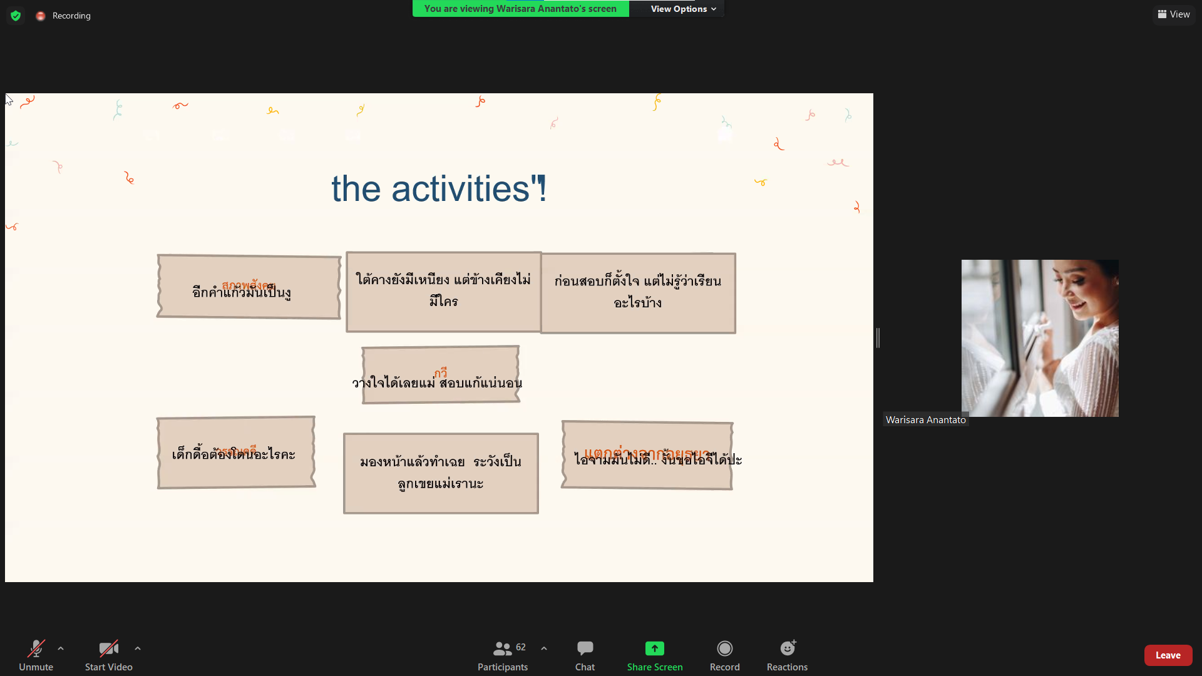The width and height of the screenshot is (1202, 676).
Task: Click the Record button icon
Action: point(724,648)
